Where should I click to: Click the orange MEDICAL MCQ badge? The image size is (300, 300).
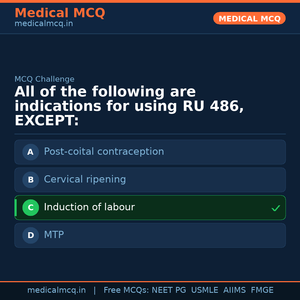pyautogui.click(x=249, y=19)
